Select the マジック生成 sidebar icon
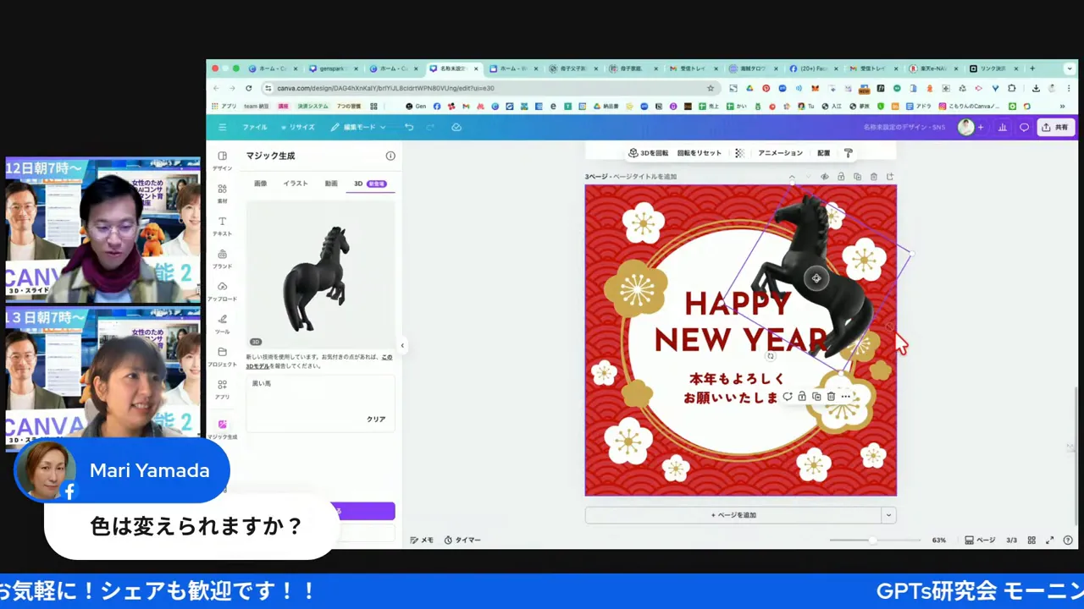 pos(222,429)
